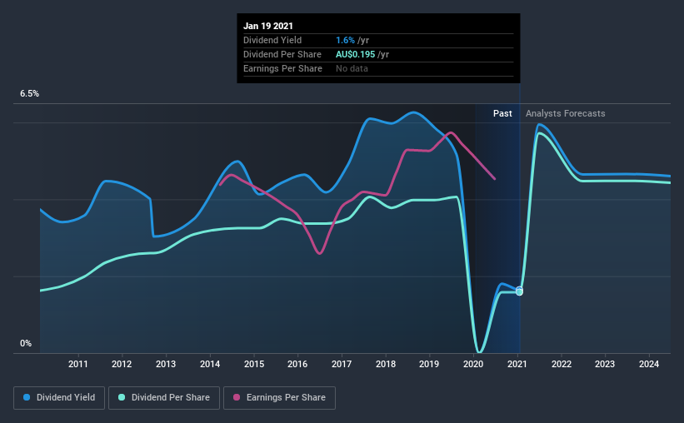Select the 2023 x-axis label
The image size is (684, 423).
click(x=605, y=364)
